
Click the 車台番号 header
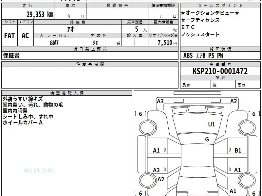pos(220,64)
